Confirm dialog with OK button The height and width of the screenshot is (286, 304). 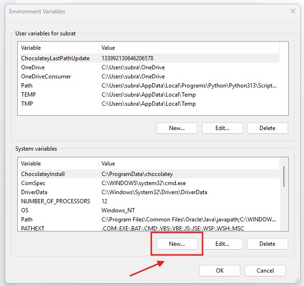coord(220,271)
